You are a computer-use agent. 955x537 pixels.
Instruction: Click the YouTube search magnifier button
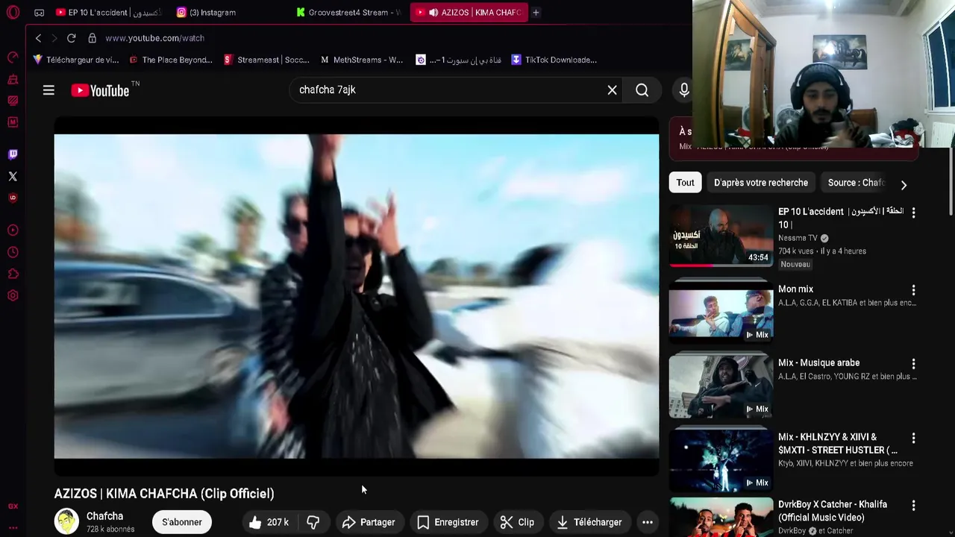point(642,90)
